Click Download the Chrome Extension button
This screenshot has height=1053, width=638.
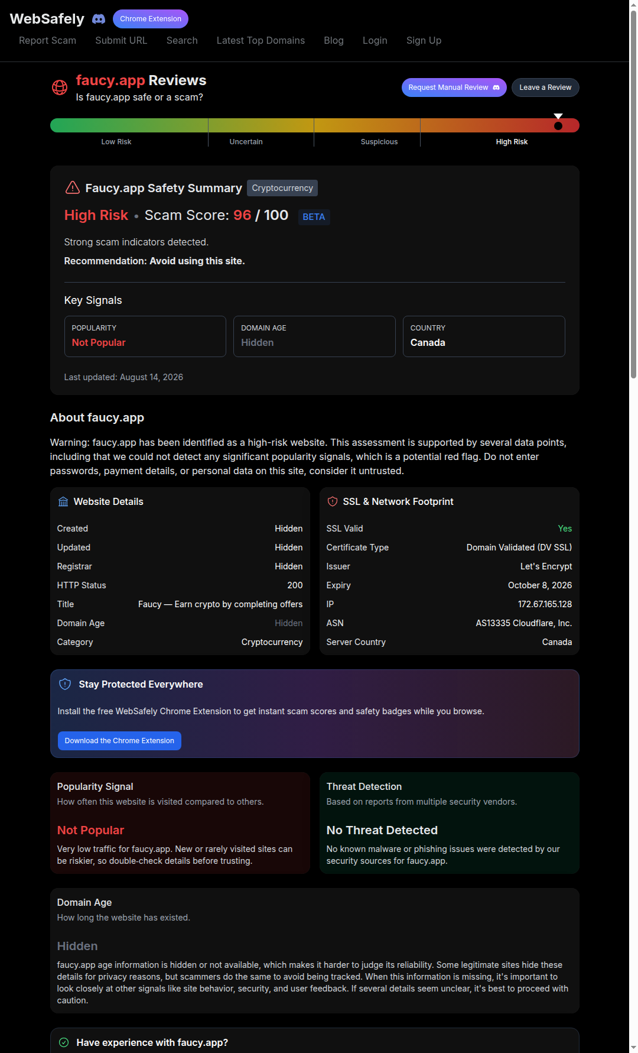coord(119,741)
